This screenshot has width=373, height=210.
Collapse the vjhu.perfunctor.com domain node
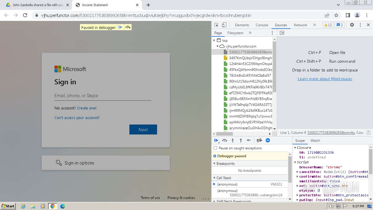coord(217,46)
